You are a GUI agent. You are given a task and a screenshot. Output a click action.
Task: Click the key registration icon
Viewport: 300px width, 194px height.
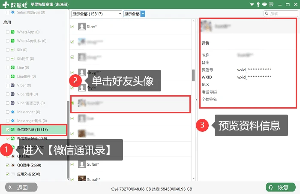coord(258,4)
